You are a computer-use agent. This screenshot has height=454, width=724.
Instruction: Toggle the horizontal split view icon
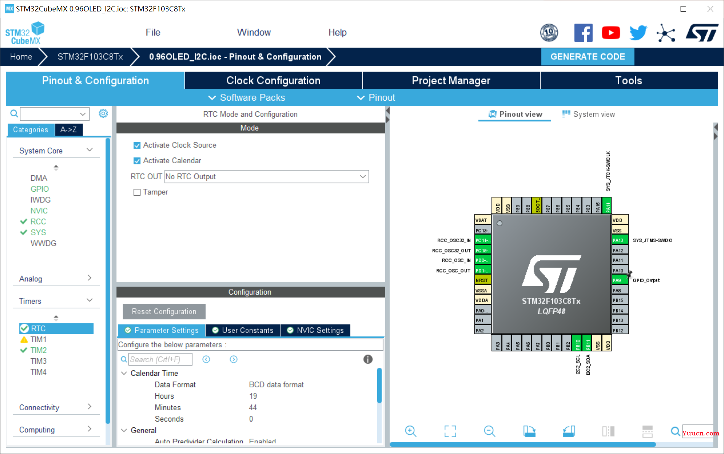[647, 431]
